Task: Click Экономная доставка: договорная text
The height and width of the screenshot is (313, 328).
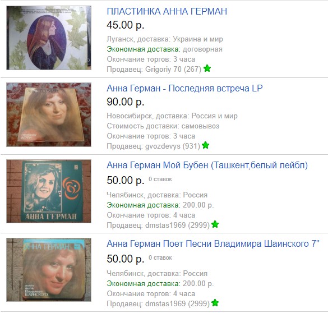Action: [x=164, y=49]
